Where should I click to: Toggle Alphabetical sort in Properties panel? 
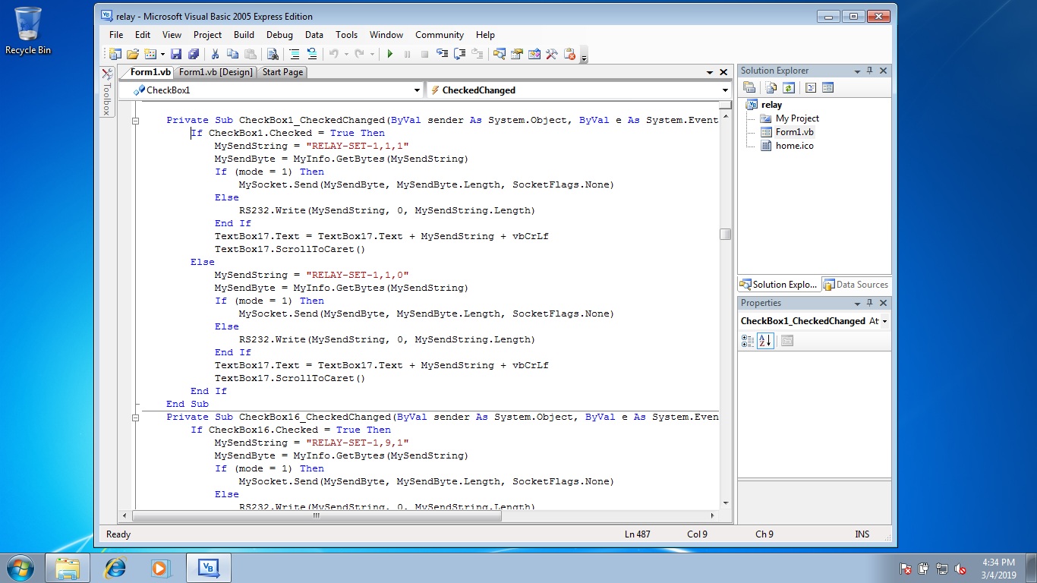pyautogui.click(x=765, y=341)
